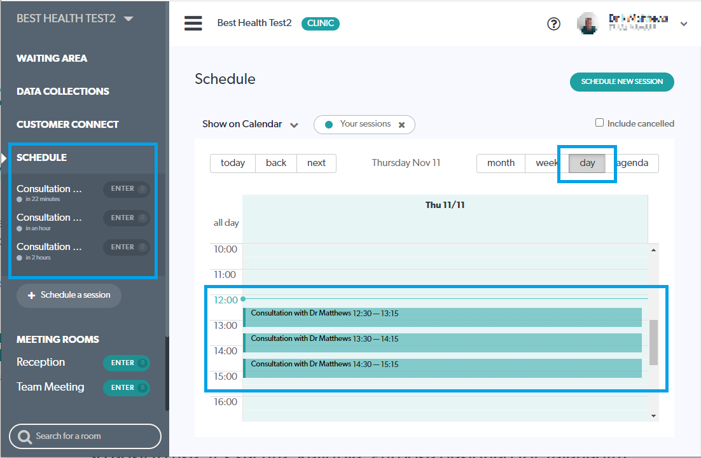Screen dimensions: 701x458
Task: Enter the Reception meeting room
Action: (x=127, y=363)
